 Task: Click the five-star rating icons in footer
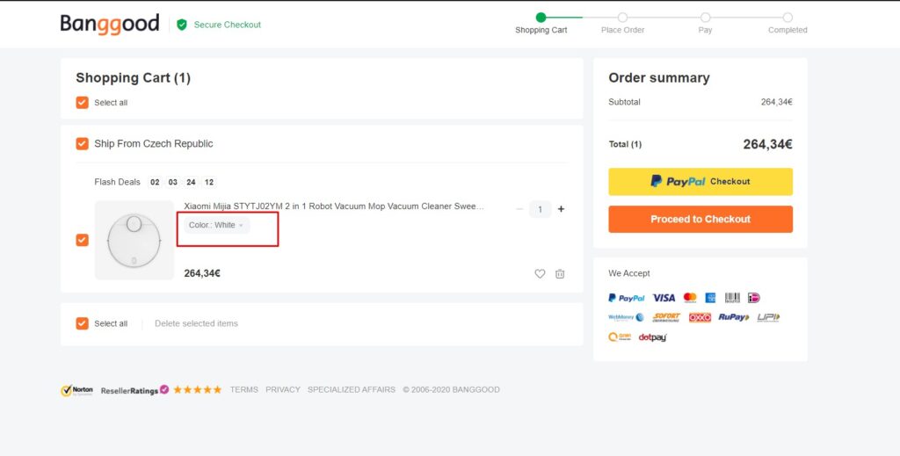pyautogui.click(x=198, y=389)
